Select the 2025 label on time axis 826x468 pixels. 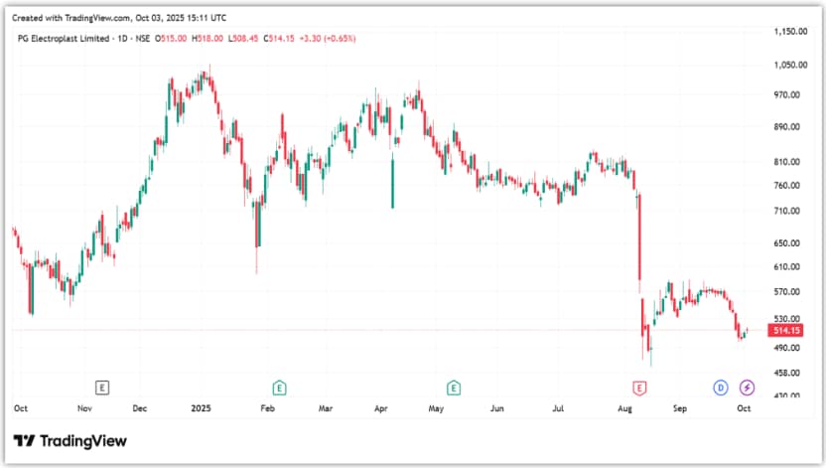(202, 407)
